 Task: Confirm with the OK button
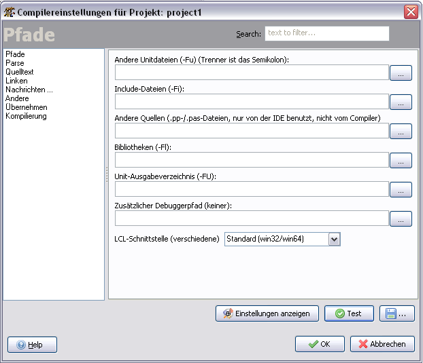[x=320, y=344]
